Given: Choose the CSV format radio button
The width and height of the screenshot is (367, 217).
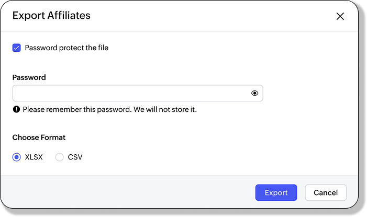Looking at the screenshot, I should pos(60,157).
